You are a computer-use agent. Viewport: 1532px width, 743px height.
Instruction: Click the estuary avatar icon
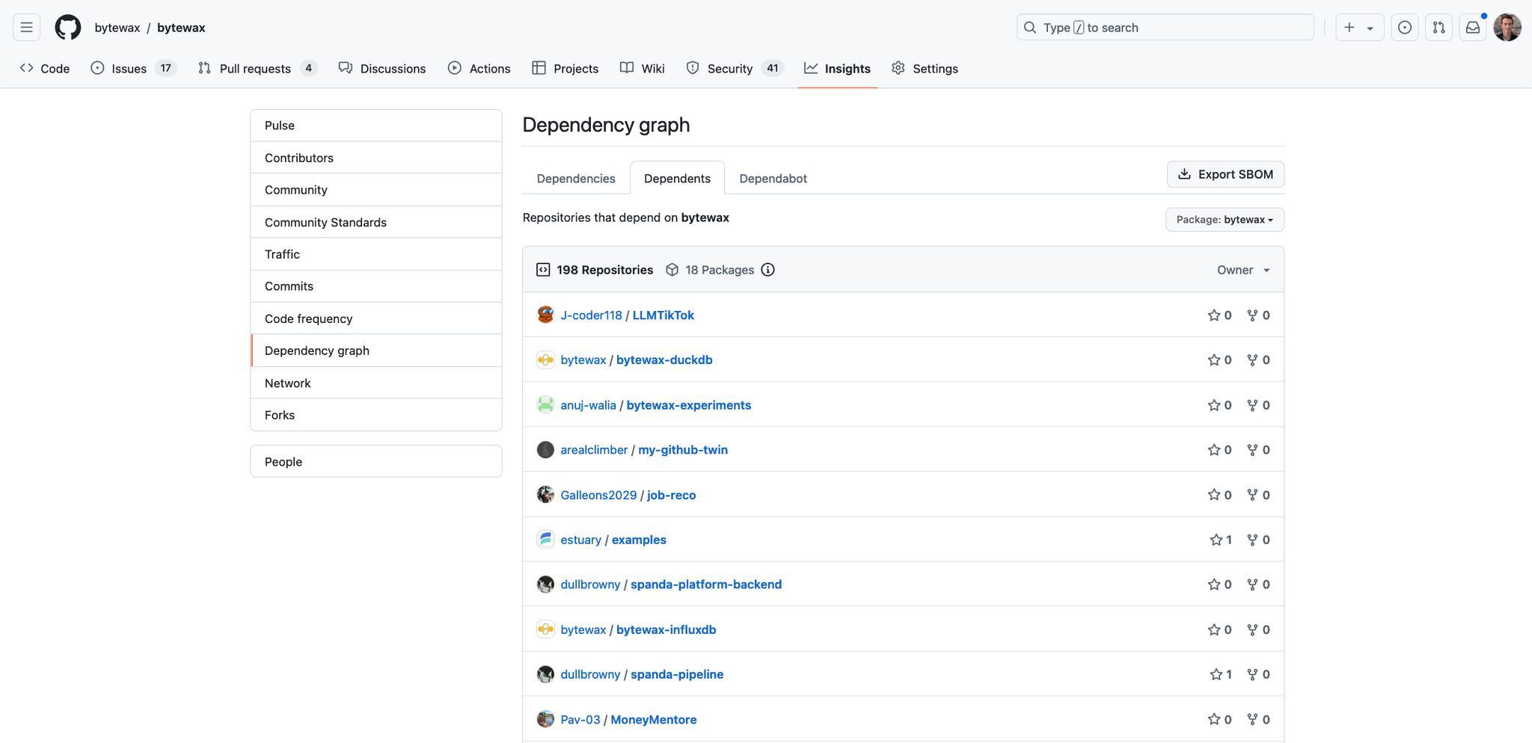tap(545, 539)
